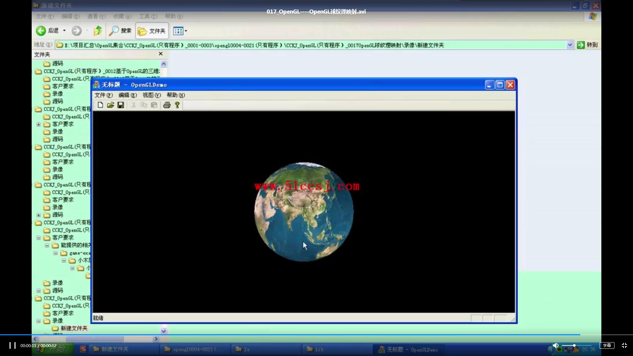
Task: Click the Cut scissors icon in OpenGLDemo toolbar
Action: [134, 105]
